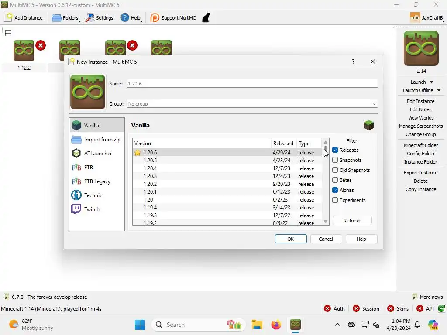Click the Session status icon

(356, 308)
